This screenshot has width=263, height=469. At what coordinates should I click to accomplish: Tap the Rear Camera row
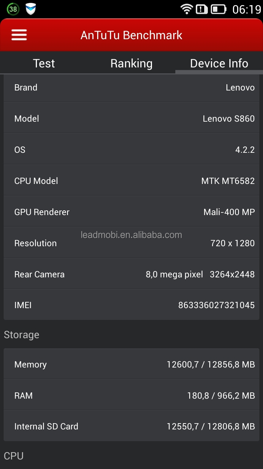[131, 274]
